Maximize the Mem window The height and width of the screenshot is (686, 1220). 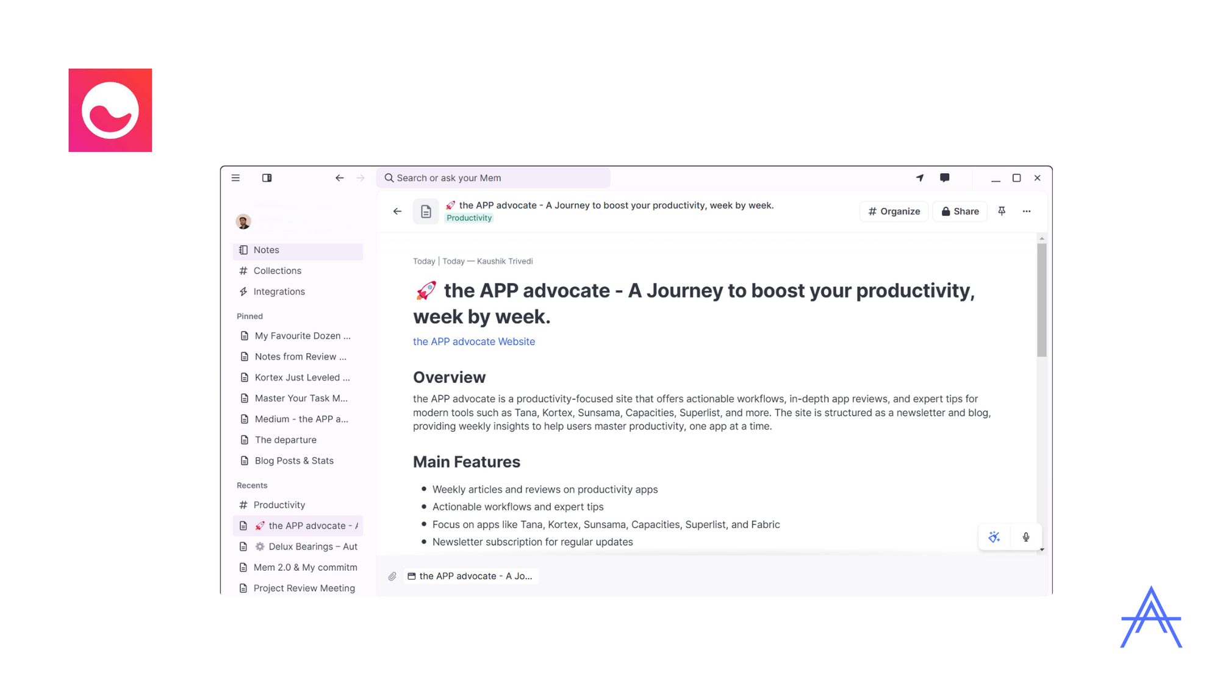pos(1016,178)
